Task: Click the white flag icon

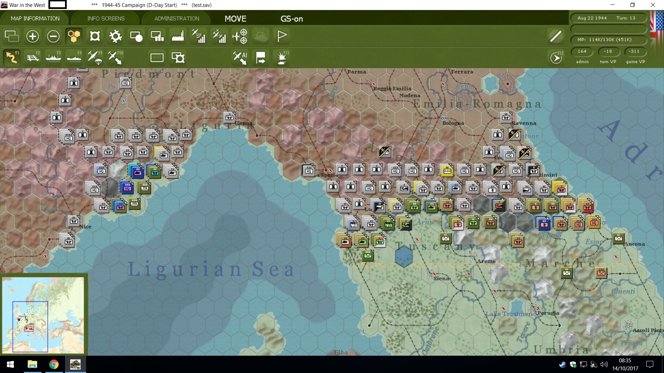Action: click(282, 36)
